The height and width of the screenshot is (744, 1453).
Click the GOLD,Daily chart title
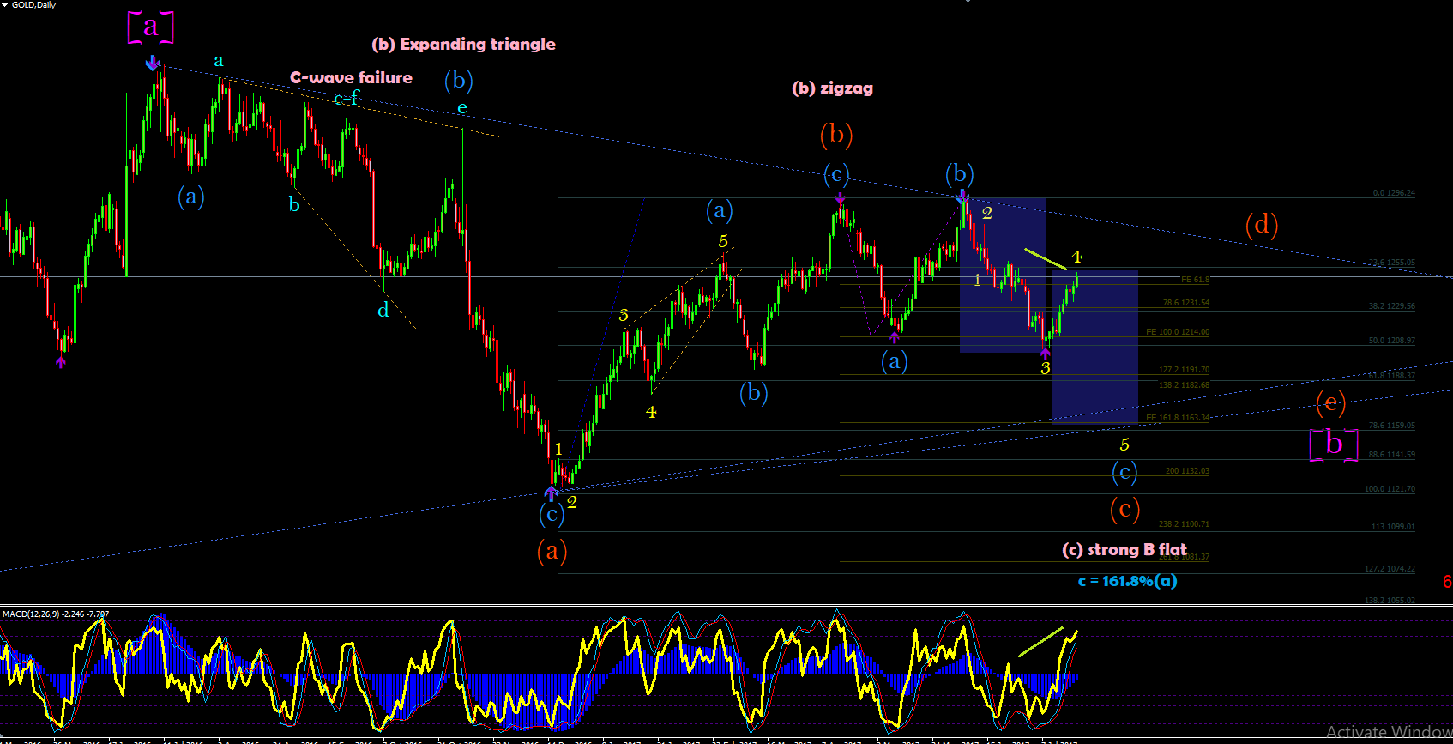(33, 5)
